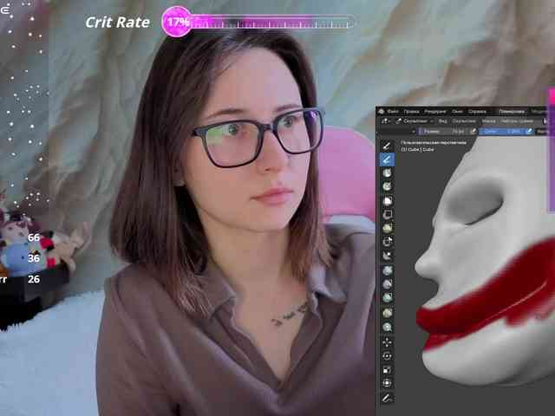Click the Blender logo icon
This screenshot has width=555, height=416.
coord(382,111)
